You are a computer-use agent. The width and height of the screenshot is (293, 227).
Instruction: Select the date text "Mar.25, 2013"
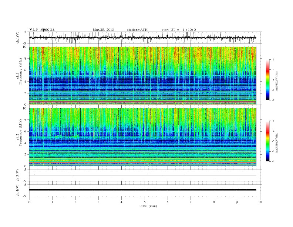103,30
